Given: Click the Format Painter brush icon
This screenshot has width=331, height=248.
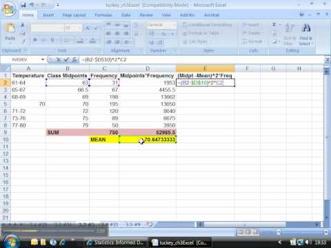Looking at the screenshot, I should pos(23,41).
